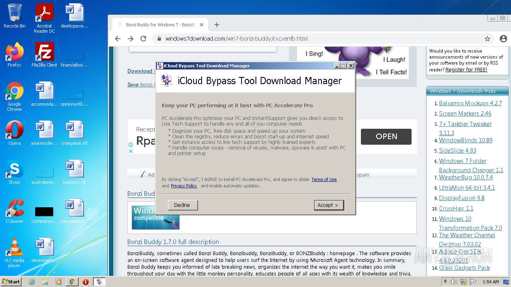Launch Acrobat Reader DC shortcut
Viewport: 511px width, 287px height.
[44, 18]
